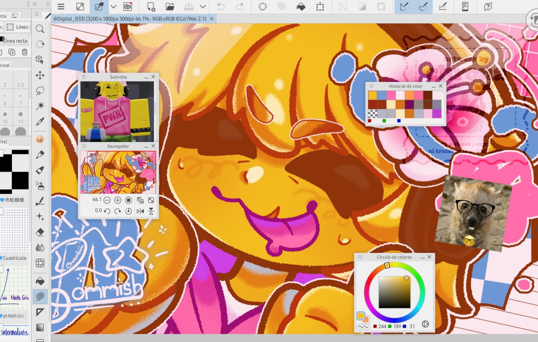Image resolution: width=538 pixels, height=342 pixels.
Task: Open the Historial de color panel menu
Action: [x=371, y=86]
